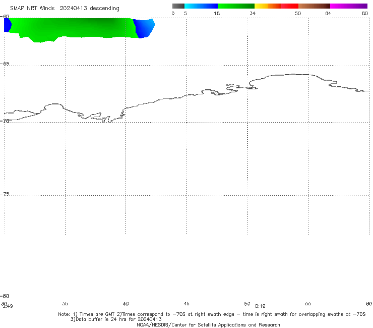Click the date 20240413 in the title
Screen dimensions: 373x328
click(x=73, y=9)
